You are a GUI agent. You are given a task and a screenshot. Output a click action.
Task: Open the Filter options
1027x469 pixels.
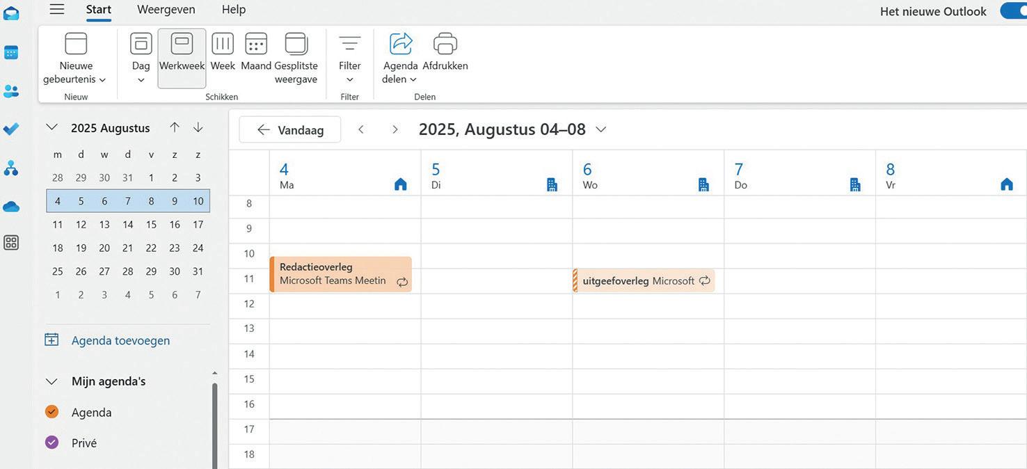(x=350, y=58)
